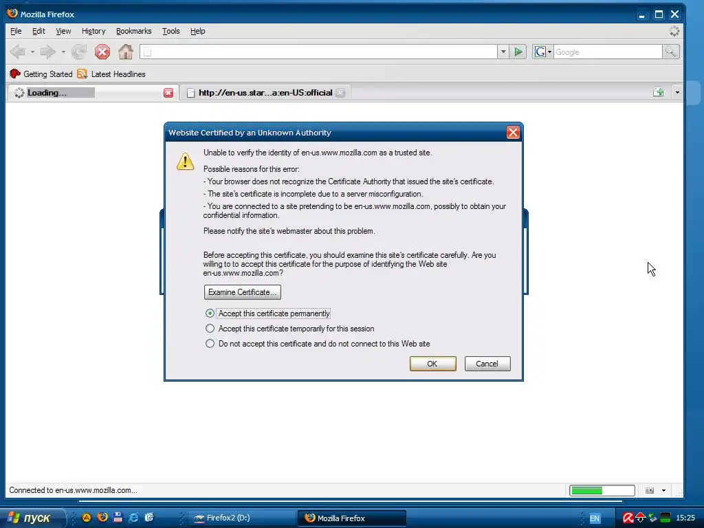Click the warning triangle icon in dialog
The height and width of the screenshot is (528, 704).
point(185,162)
